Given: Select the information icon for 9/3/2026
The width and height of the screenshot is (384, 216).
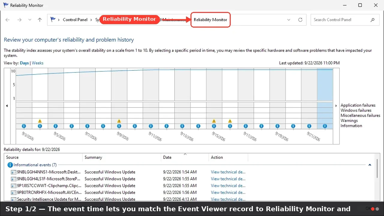Looking at the screenshot, I should (24, 126).
